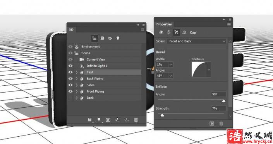Open Mesh properties icon in Properties panel
The image size is (273, 144).
click(x=161, y=32)
